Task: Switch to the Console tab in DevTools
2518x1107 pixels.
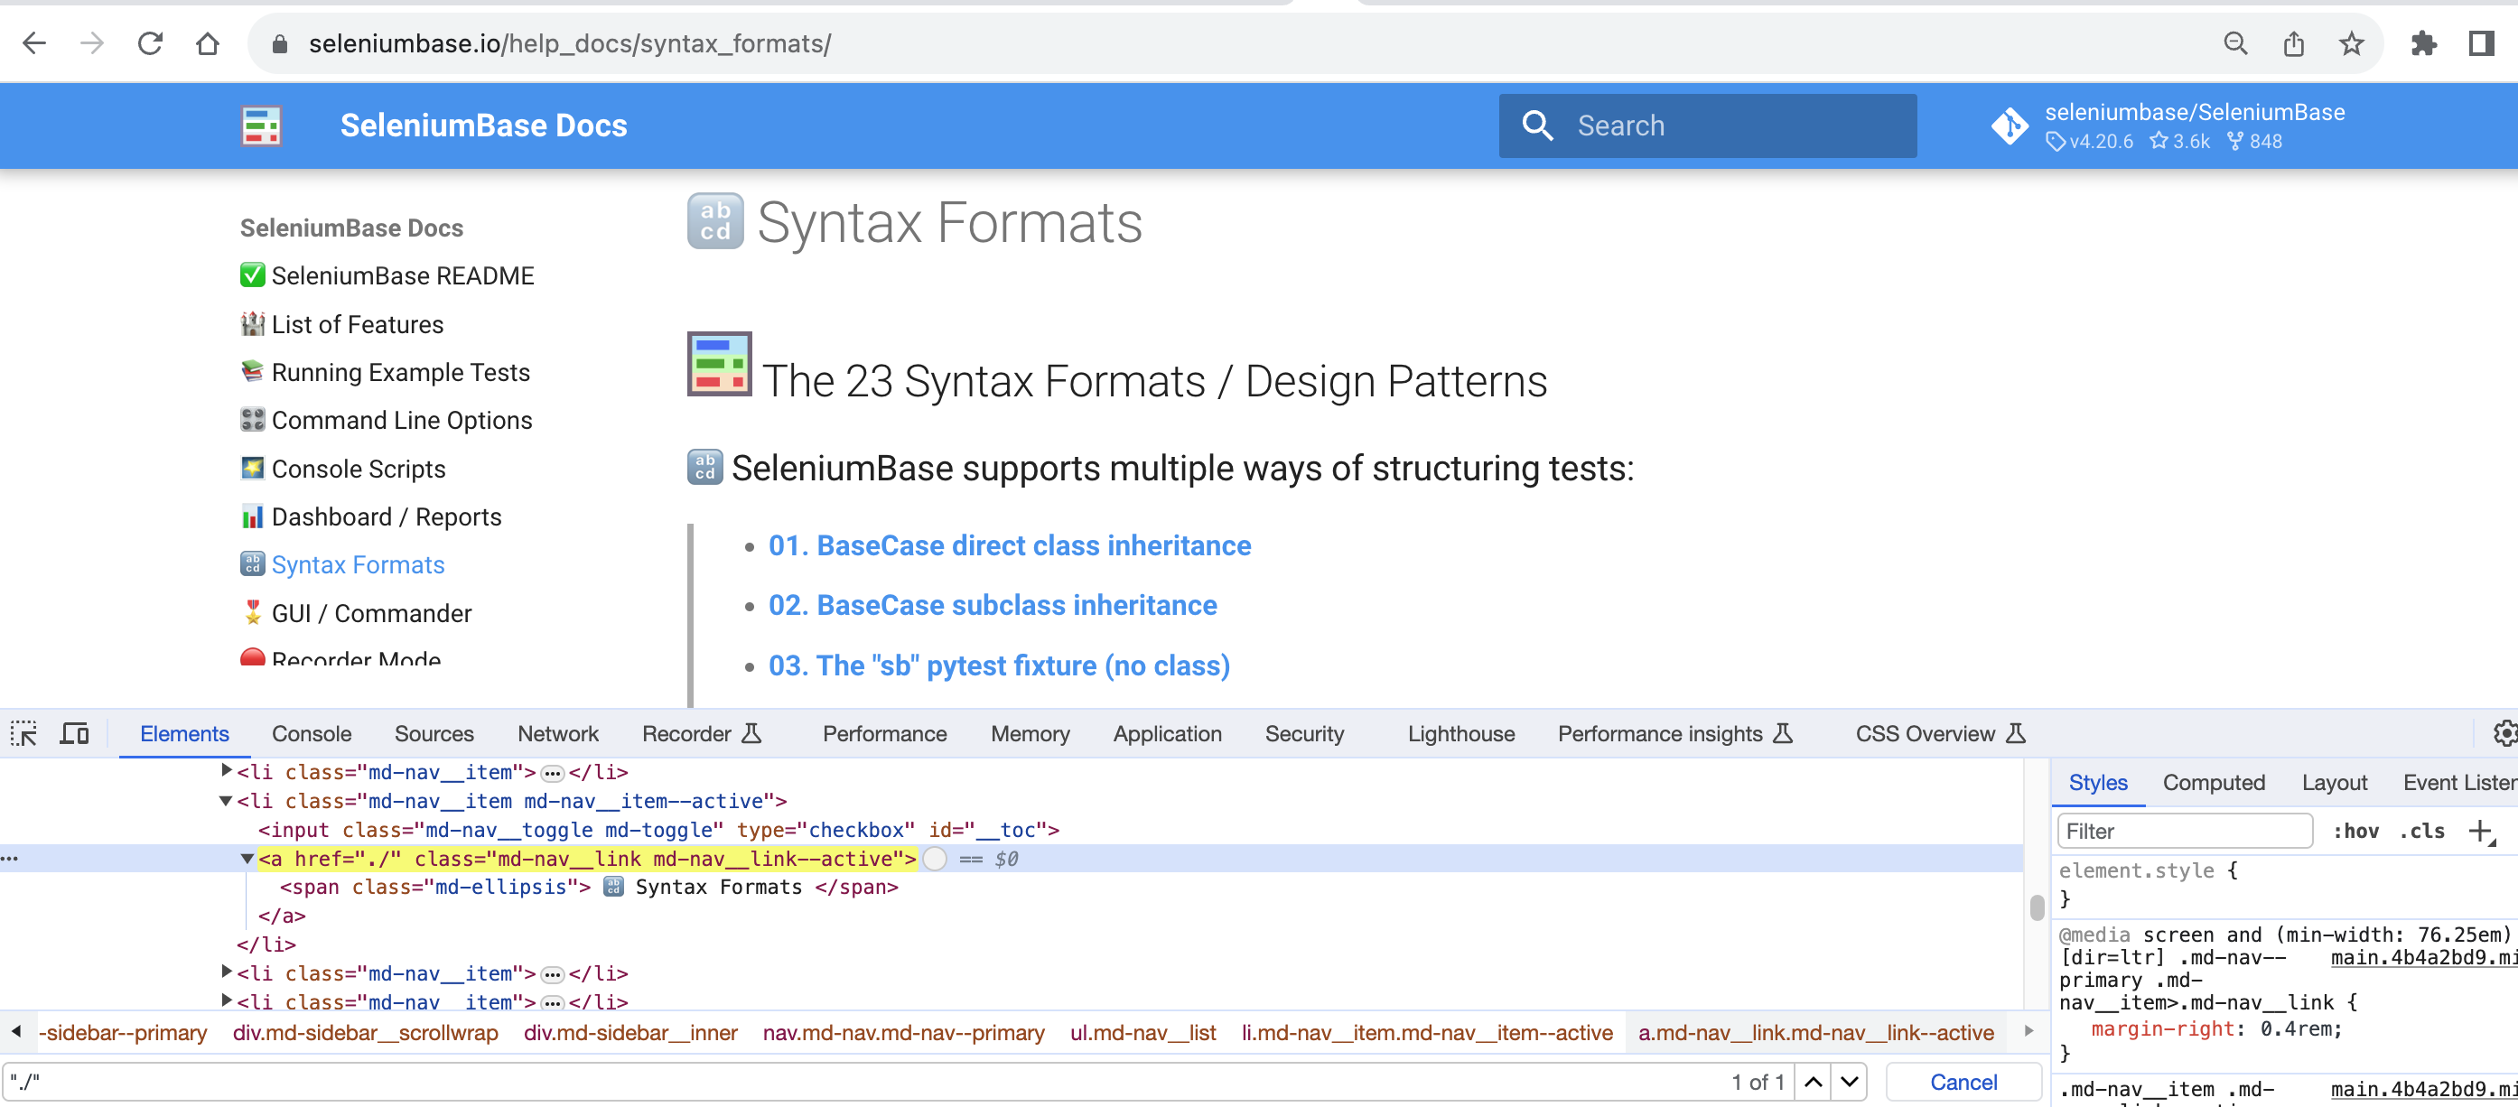Action: [x=311, y=733]
